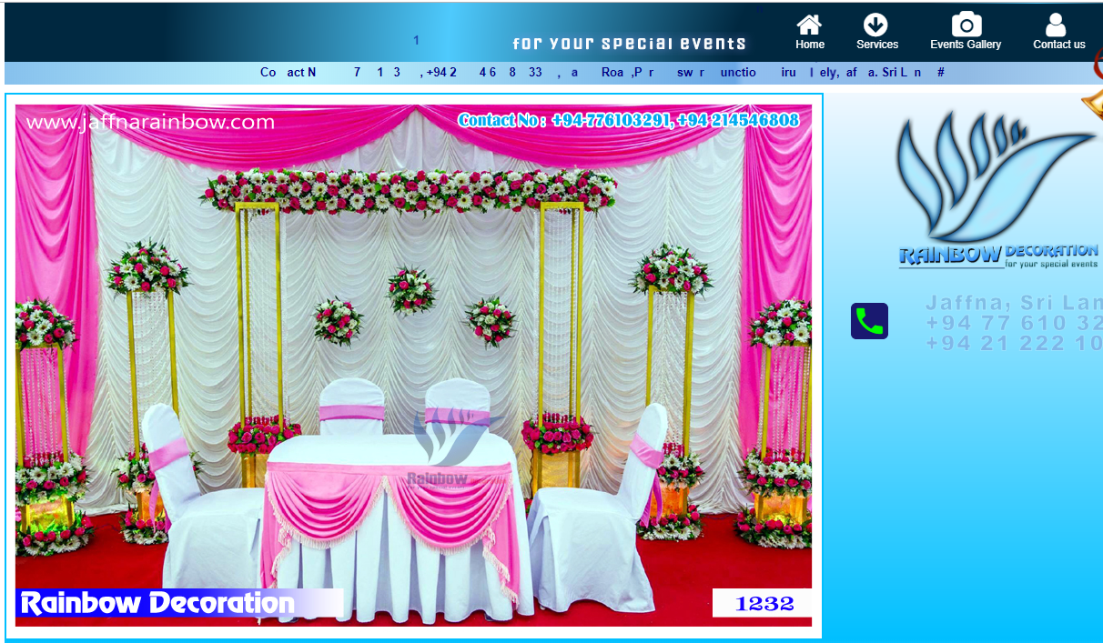Screen dimensions: 1103x643
Task: Click the "Jaffna, Sri Lan" address text
Action: coord(1014,303)
